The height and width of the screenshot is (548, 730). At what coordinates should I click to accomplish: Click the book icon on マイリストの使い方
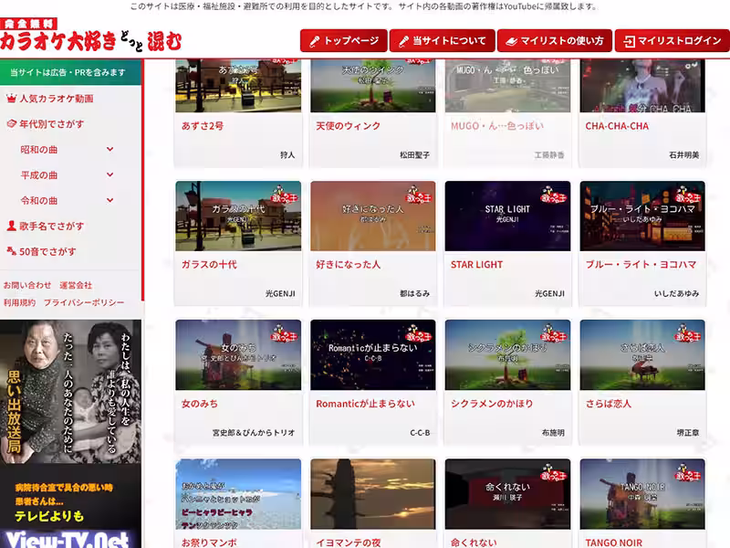(510, 41)
